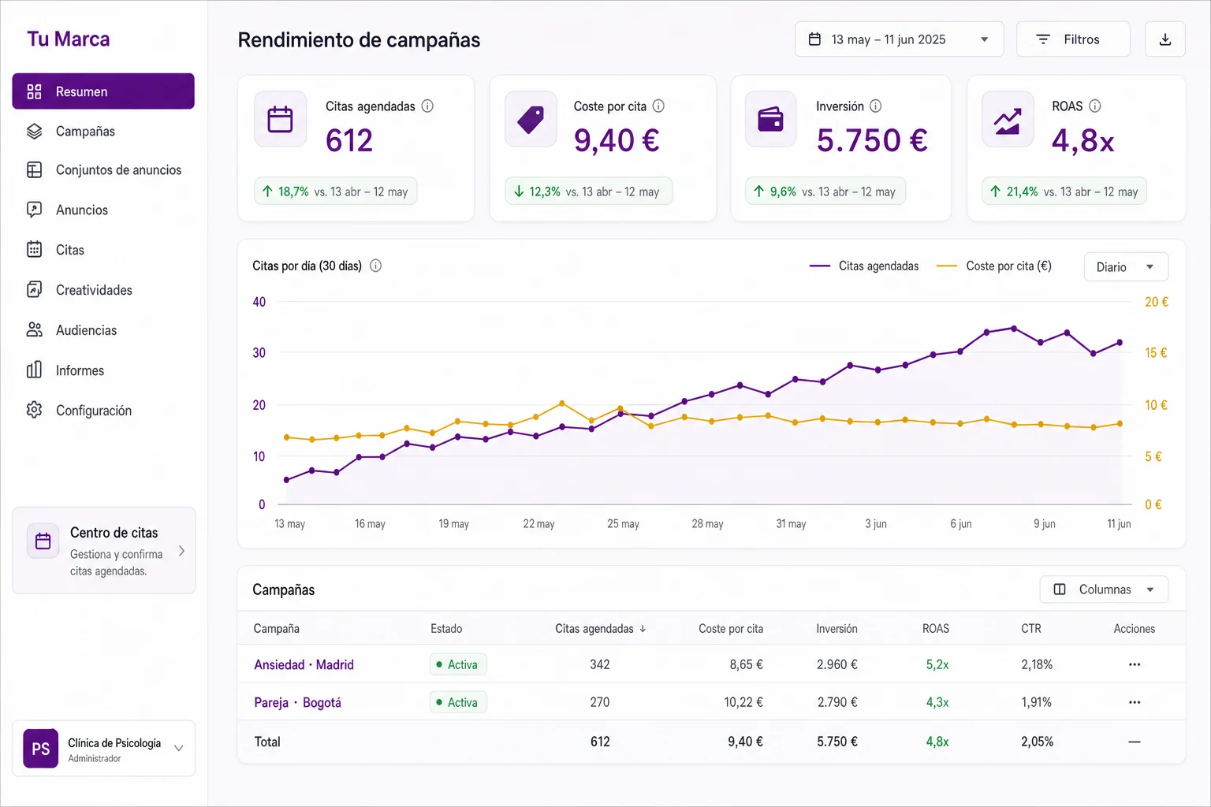1211x807 pixels.
Task: Open the Diario interval dropdown
Action: coord(1126,266)
